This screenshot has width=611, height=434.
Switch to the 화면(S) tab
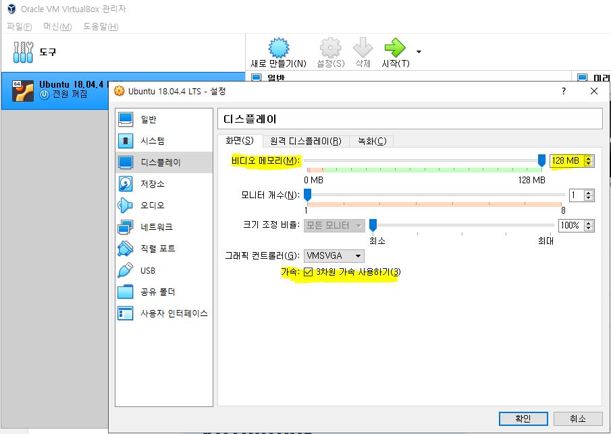[x=239, y=141]
